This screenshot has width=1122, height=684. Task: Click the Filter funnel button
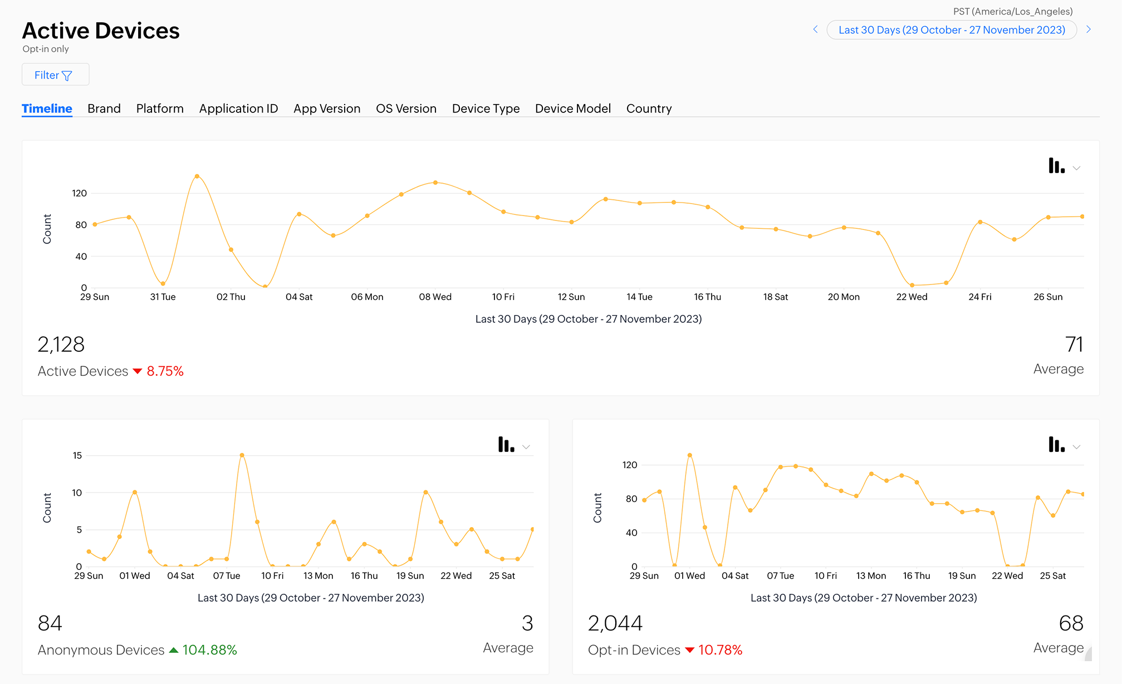click(55, 75)
